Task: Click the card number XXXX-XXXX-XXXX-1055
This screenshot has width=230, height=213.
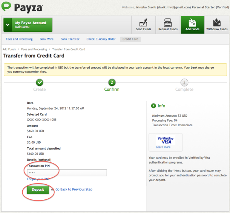Action: click(x=41, y=120)
